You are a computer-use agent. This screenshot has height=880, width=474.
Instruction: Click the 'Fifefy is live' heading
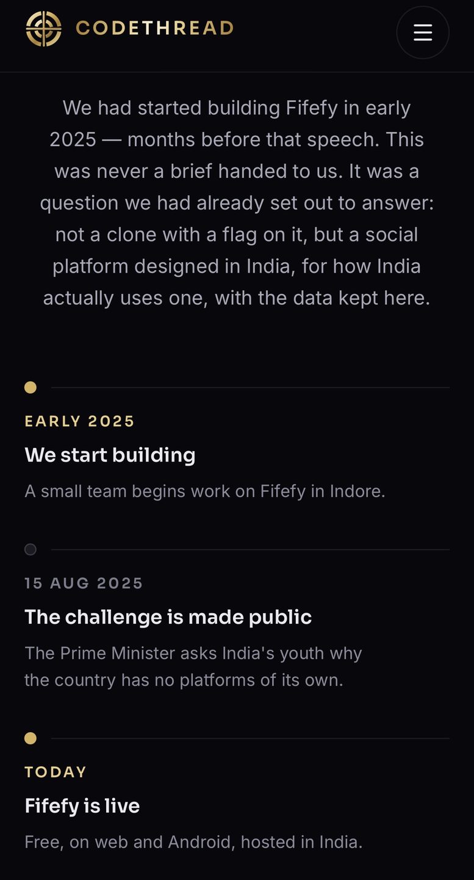coord(82,805)
